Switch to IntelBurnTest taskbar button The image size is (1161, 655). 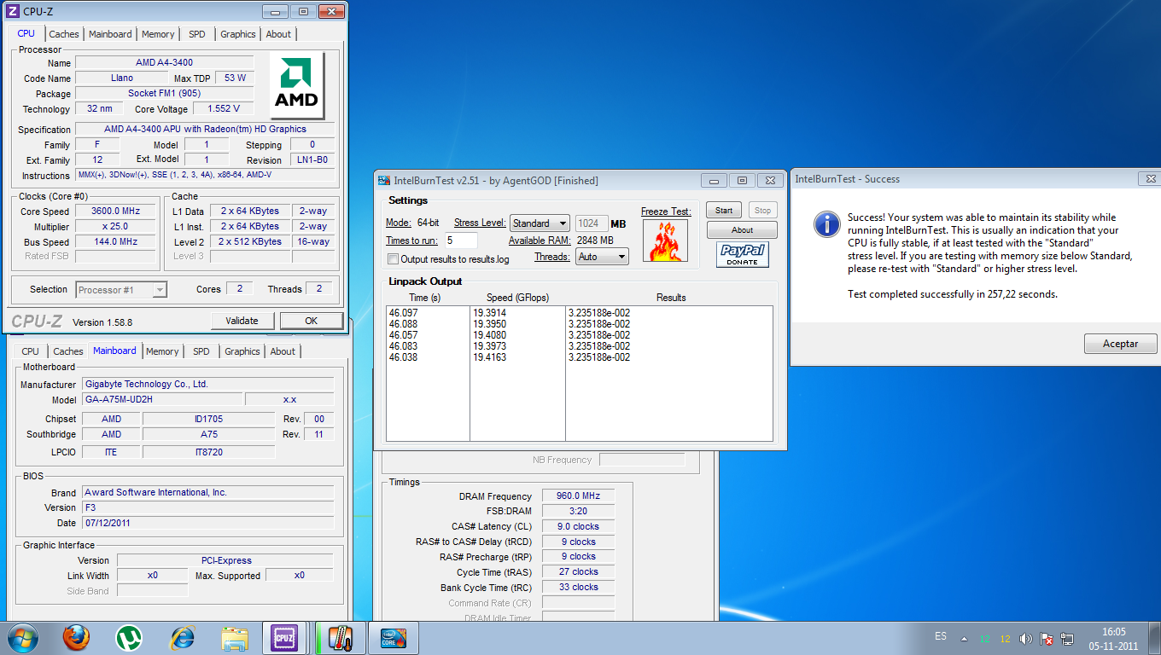(392, 638)
